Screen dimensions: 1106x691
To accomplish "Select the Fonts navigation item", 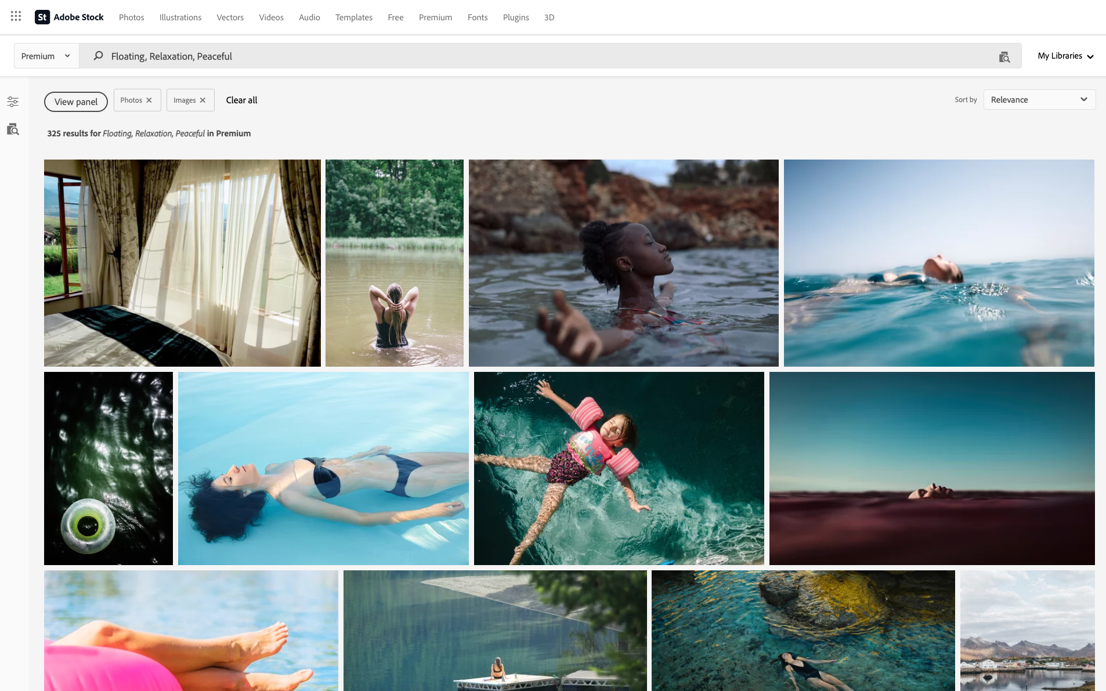I will tap(477, 17).
